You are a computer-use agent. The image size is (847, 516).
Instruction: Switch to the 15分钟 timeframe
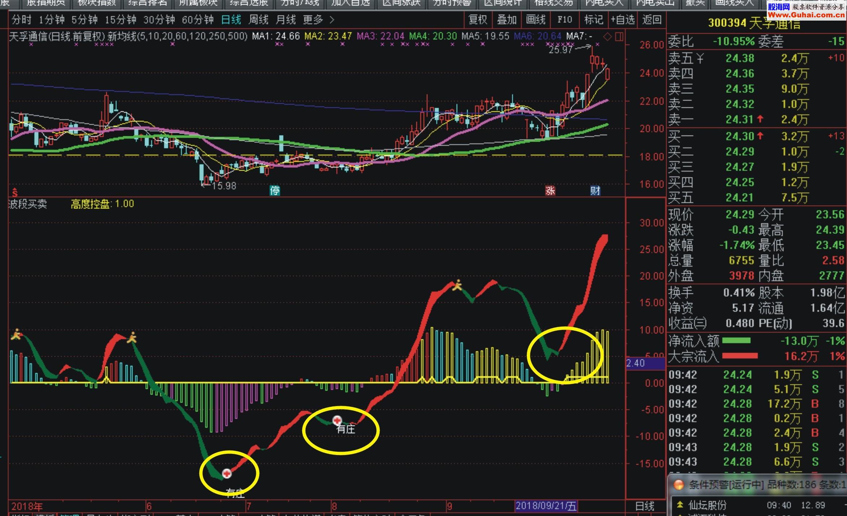[x=120, y=20]
